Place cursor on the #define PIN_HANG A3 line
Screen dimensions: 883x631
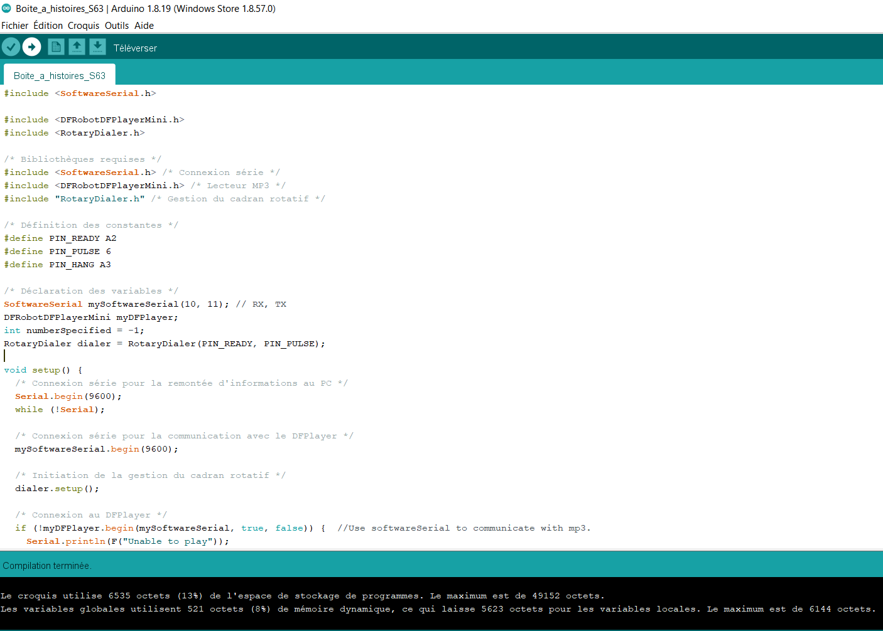point(57,265)
